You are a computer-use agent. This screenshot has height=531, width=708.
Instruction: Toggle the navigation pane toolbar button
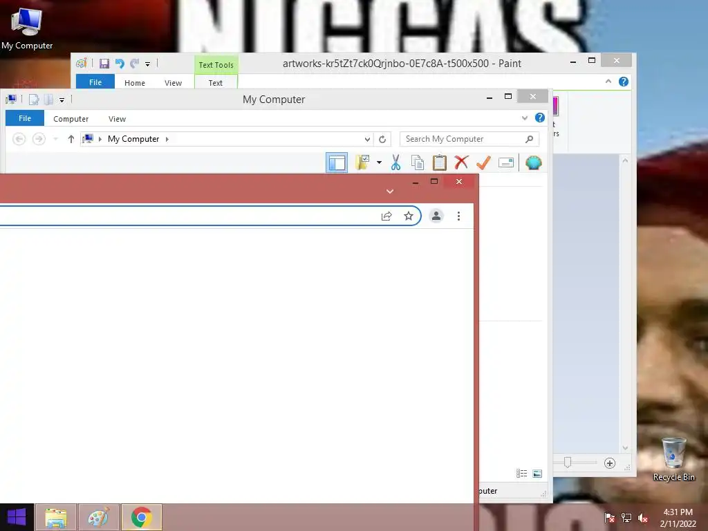(337, 162)
